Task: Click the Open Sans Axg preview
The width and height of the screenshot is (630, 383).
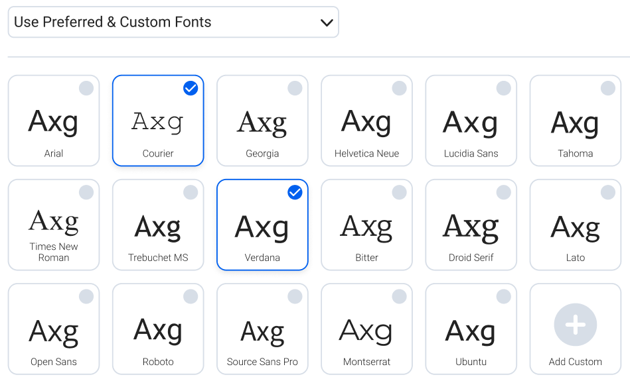Action: 53,333
